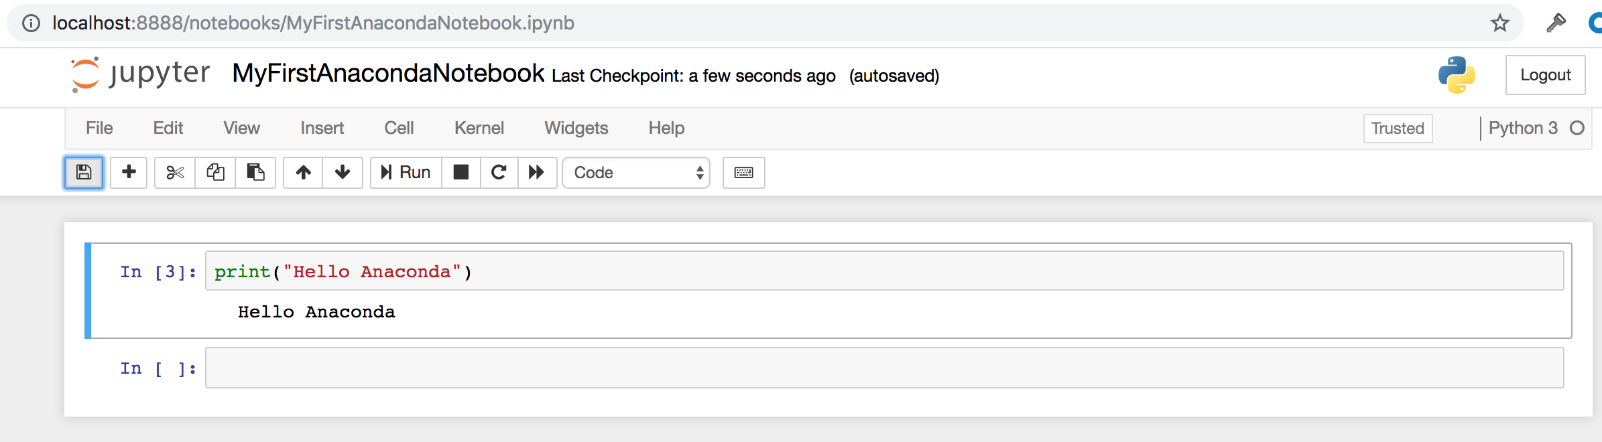Screen dimensions: 1602x442
Task: Open the Cell menu
Action: point(399,127)
